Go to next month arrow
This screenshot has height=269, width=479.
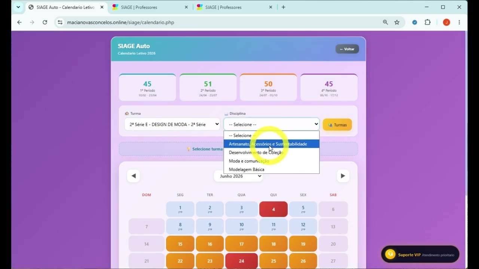pyautogui.click(x=343, y=176)
